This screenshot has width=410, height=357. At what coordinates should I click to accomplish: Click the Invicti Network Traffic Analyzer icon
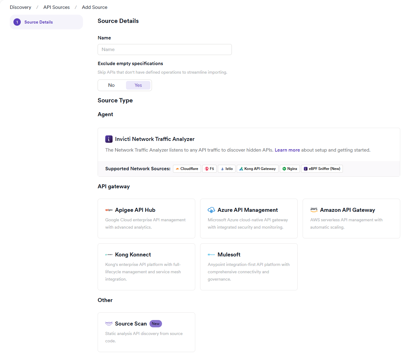(109, 139)
